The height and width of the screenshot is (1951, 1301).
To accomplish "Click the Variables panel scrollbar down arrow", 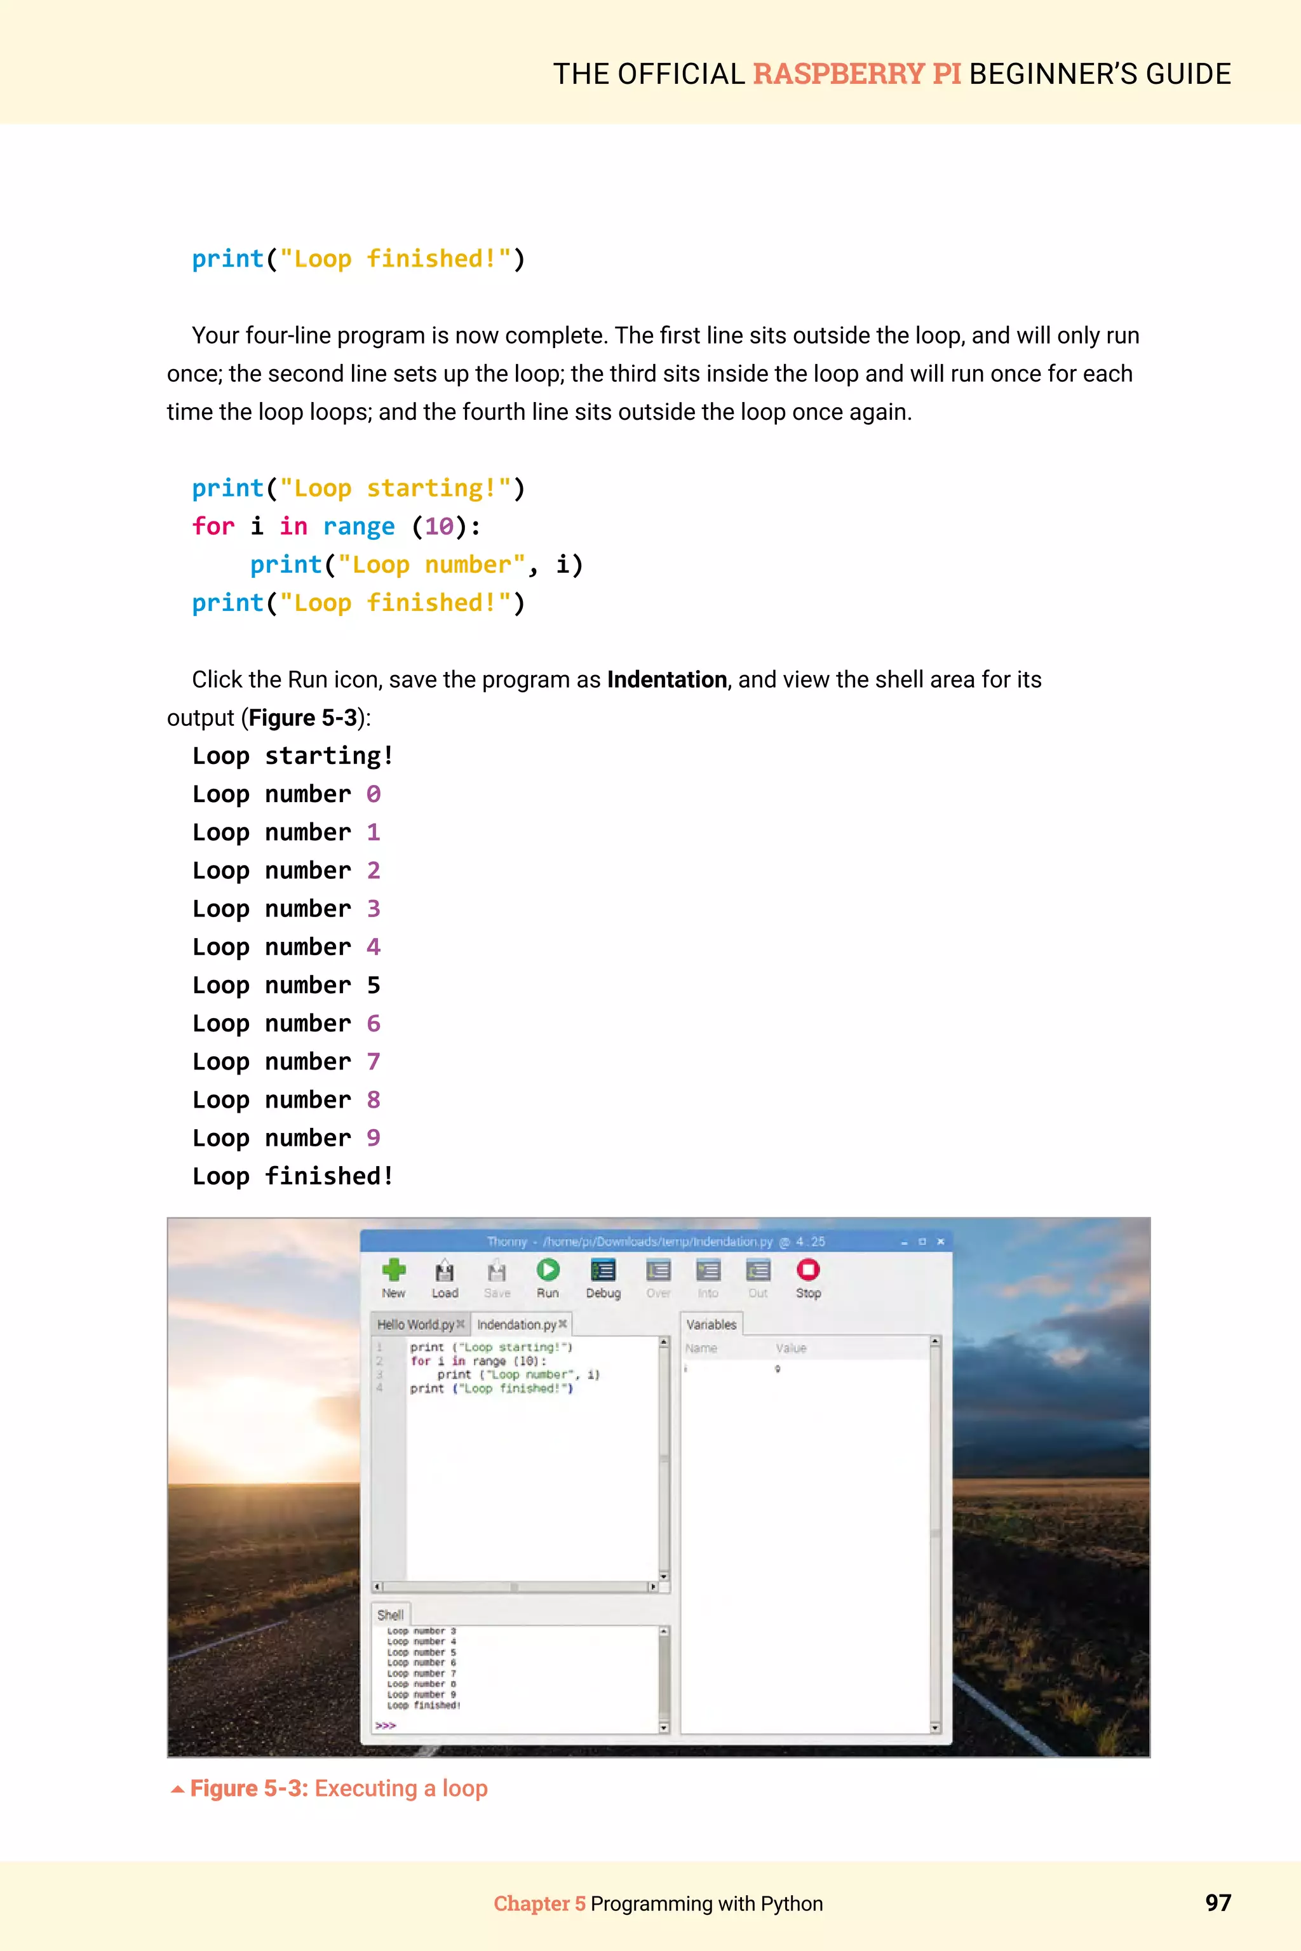I will 935,1728.
